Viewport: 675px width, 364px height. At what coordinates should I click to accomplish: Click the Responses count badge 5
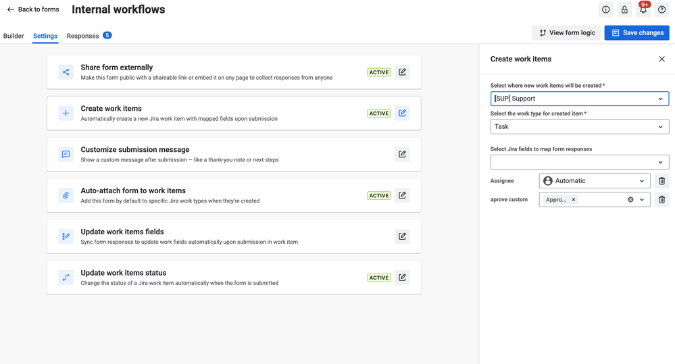[x=107, y=35]
